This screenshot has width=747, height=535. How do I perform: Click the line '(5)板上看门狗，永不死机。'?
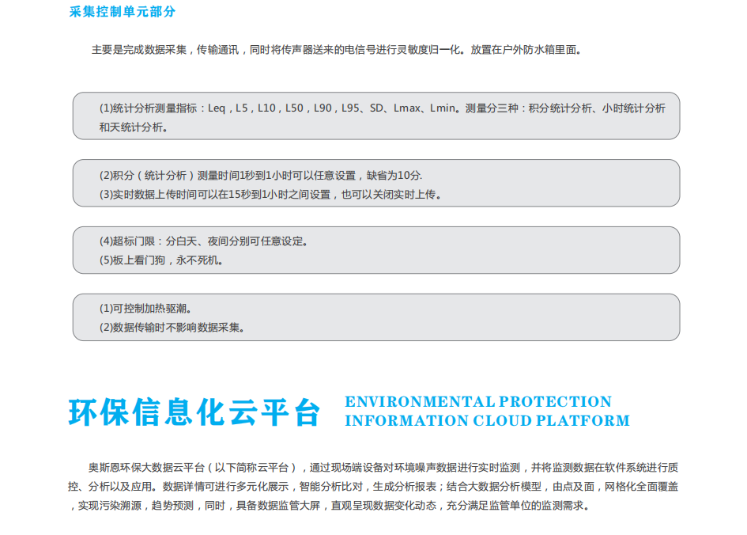161,260
